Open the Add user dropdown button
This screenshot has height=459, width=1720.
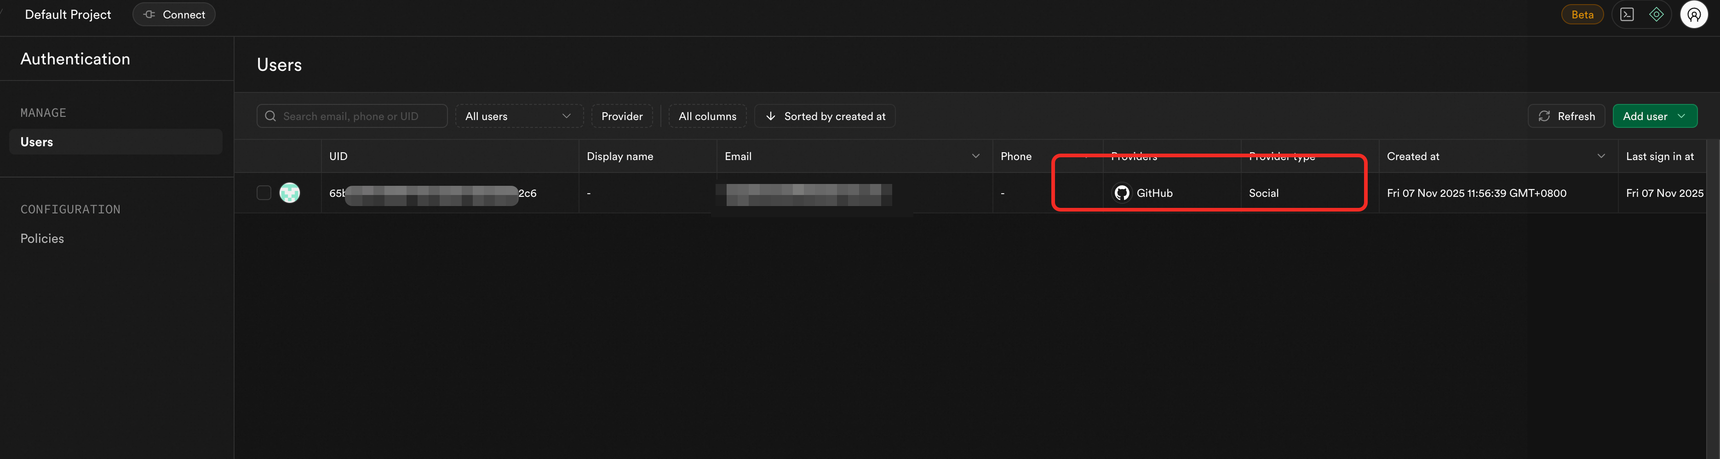[1655, 116]
